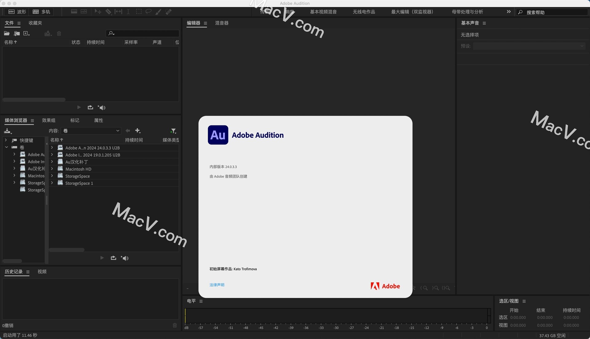Expand Adobe A...n 2024 24.0.3.3 U2B row

pyautogui.click(x=52, y=148)
